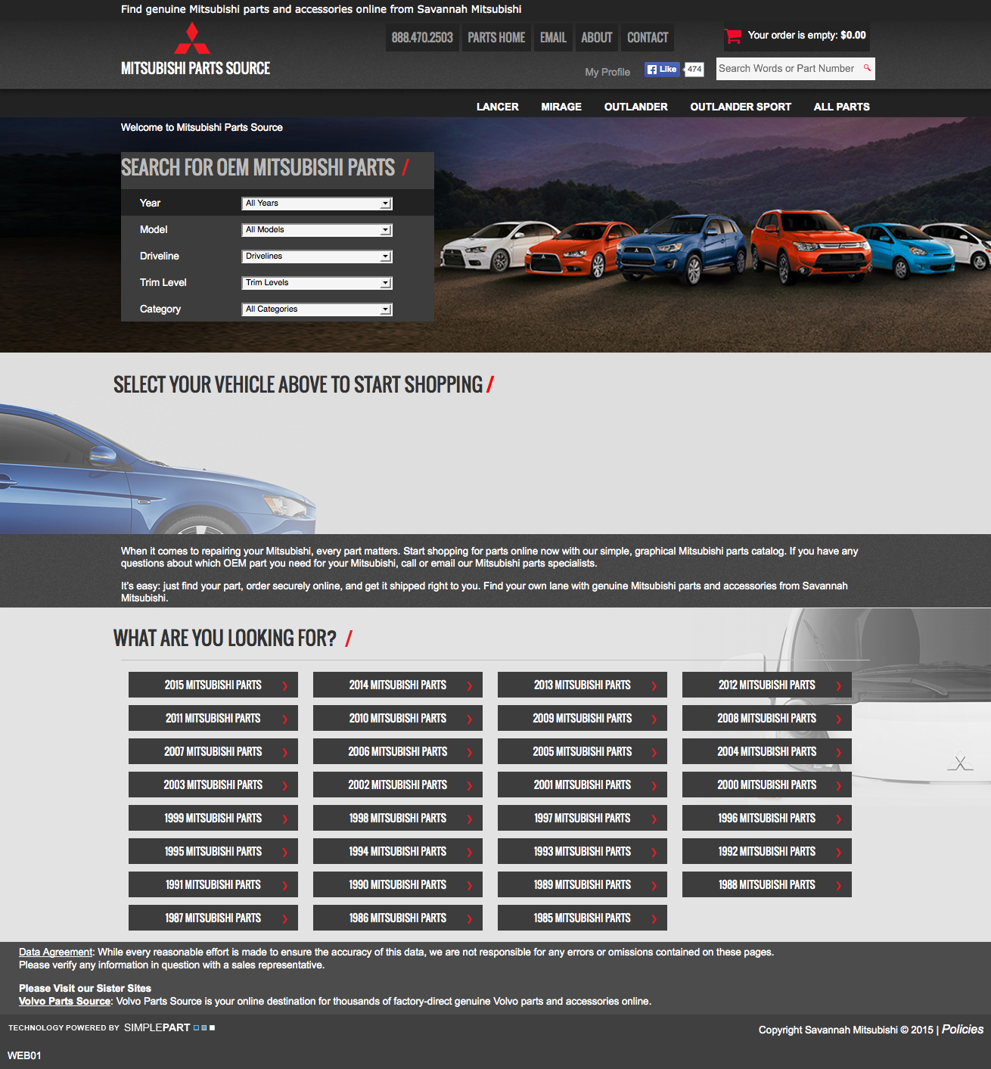Go to the Parts Home tab
Image resolution: width=991 pixels, height=1069 pixels.
coord(495,38)
